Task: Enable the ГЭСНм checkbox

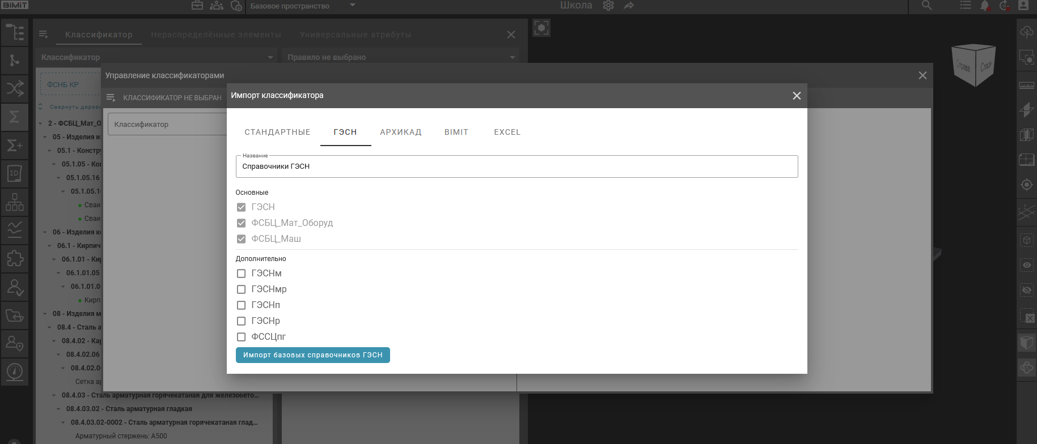Action: [241, 274]
